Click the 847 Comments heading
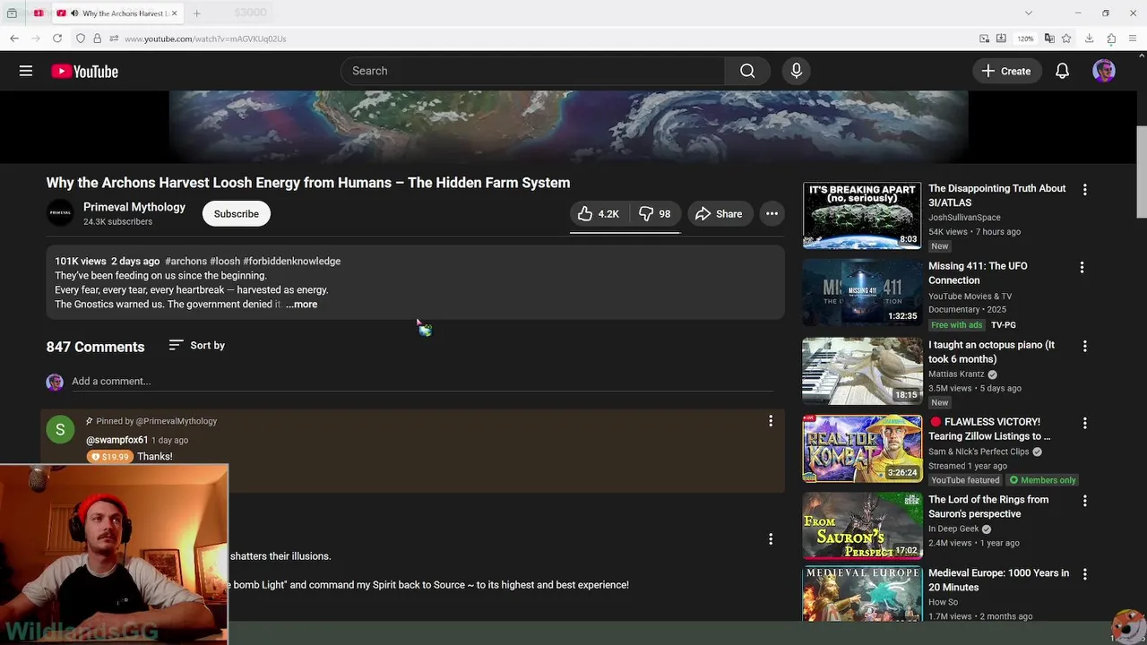The height and width of the screenshot is (645, 1147). [95, 347]
